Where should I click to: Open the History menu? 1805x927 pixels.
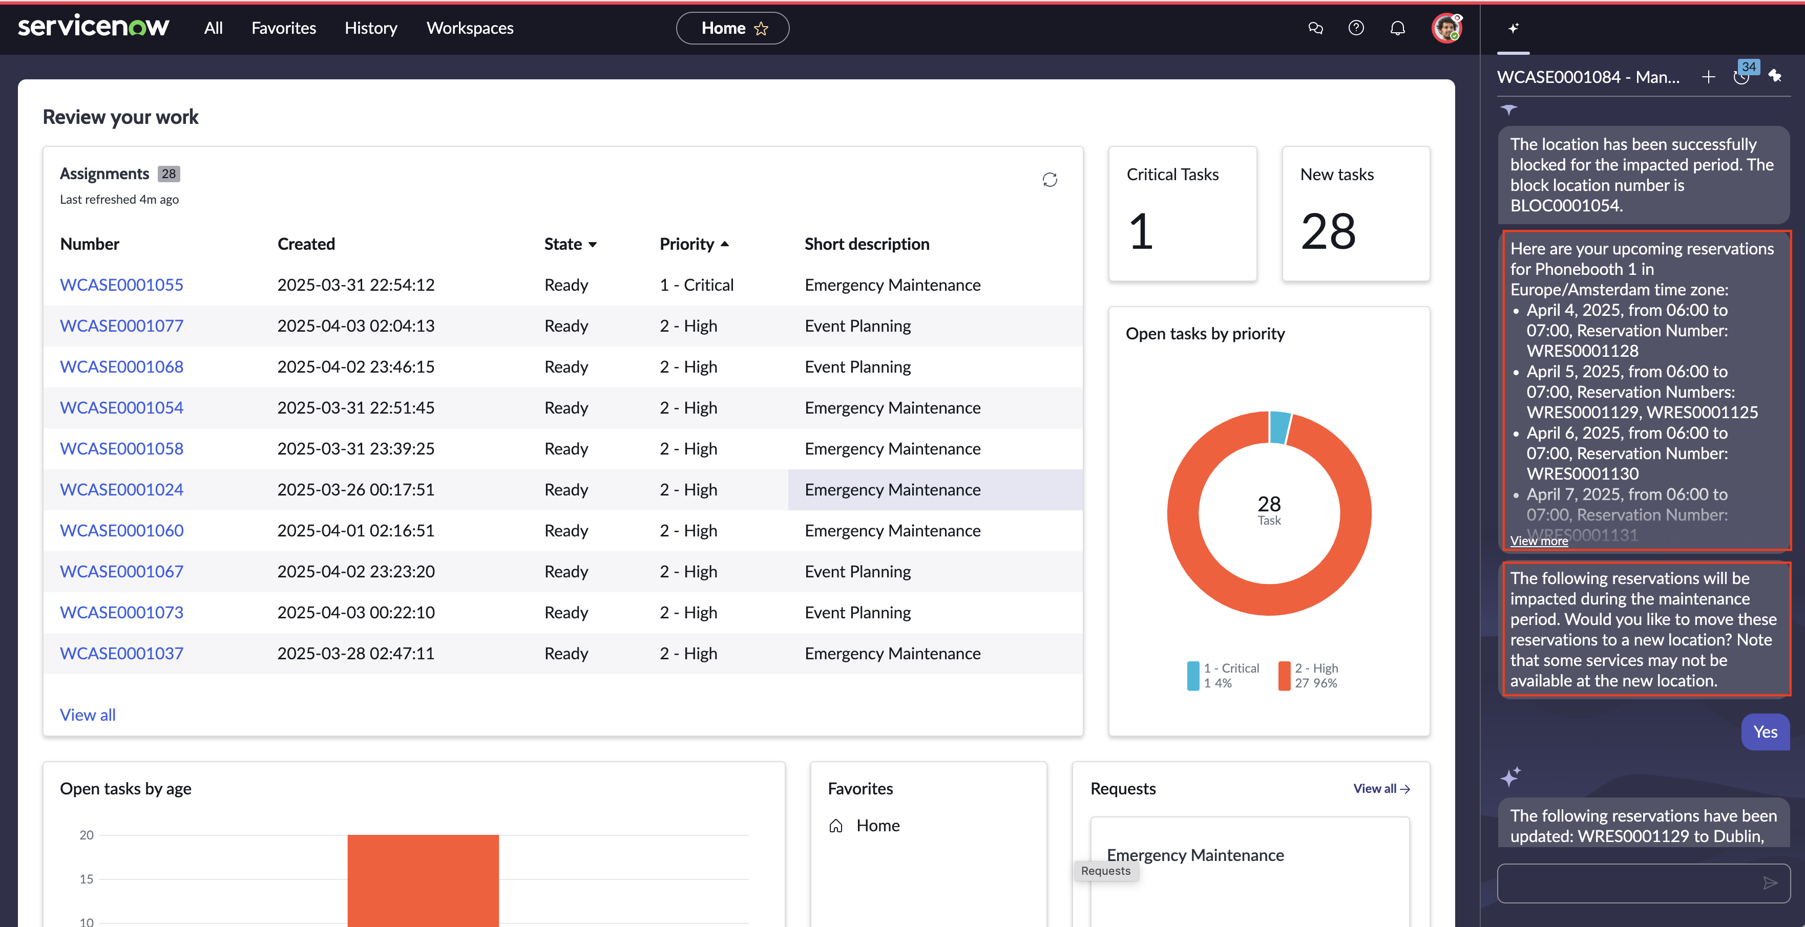(371, 28)
